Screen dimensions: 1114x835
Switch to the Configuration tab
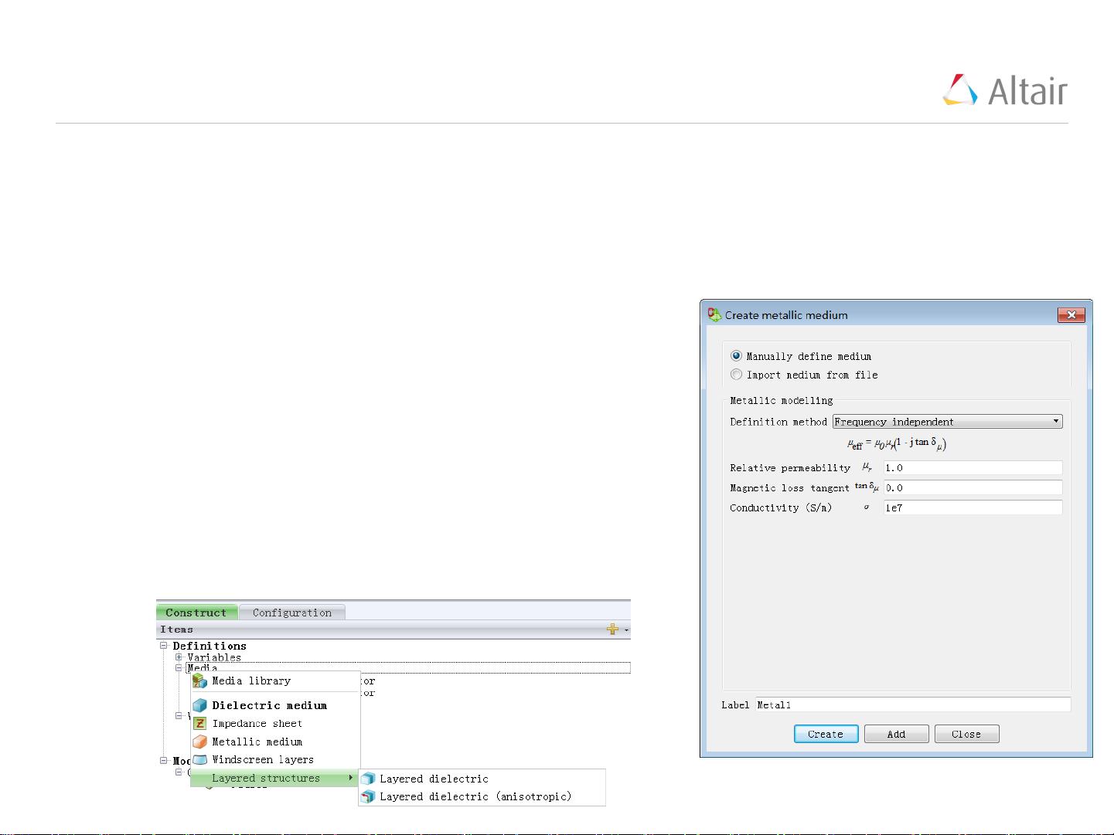point(291,613)
